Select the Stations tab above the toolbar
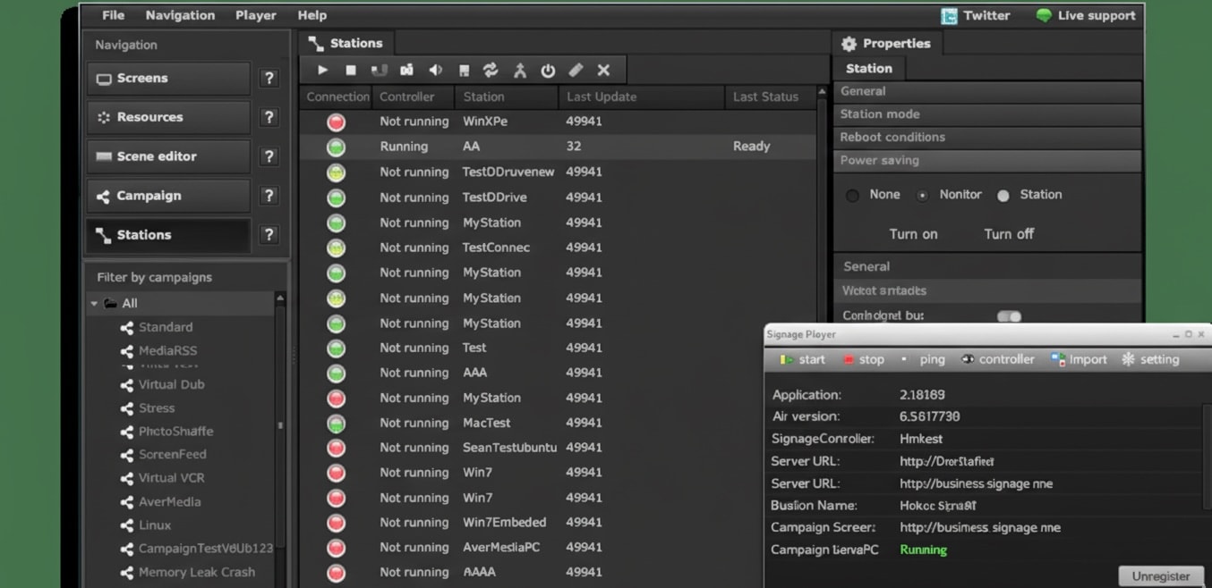 346,43
